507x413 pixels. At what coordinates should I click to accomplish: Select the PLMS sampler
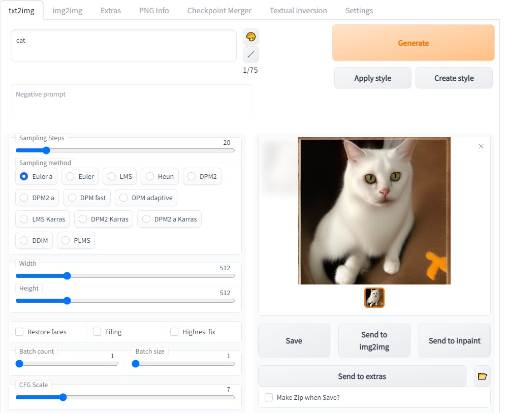[76, 240]
